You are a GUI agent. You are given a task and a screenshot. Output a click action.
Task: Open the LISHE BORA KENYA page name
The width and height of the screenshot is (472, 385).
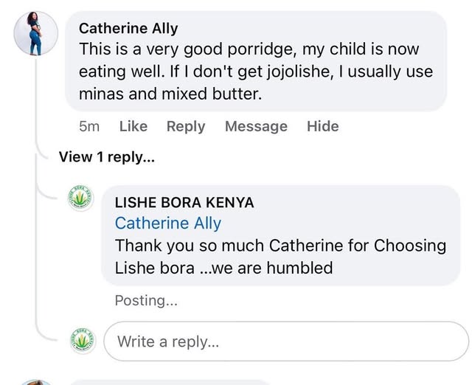184,202
